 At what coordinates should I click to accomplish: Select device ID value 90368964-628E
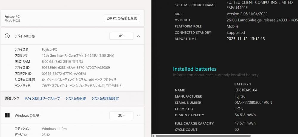point(76,68)
